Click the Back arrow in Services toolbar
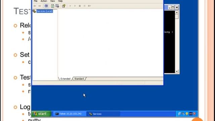 pos(35,6)
